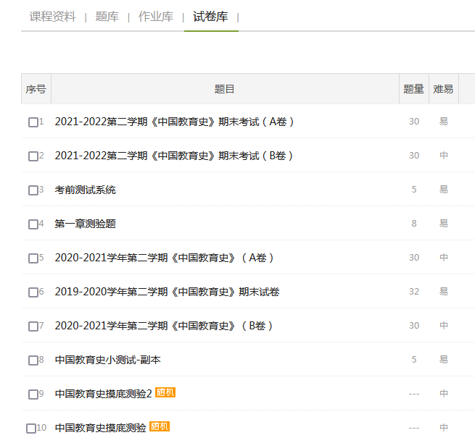Image resolution: width=475 pixels, height=443 pixels.
Task: Check the box next to row 2
Action: (33, 156)
